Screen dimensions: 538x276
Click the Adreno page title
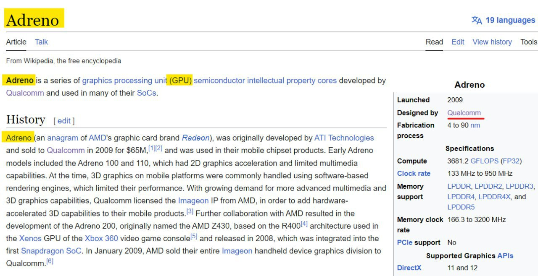pyautogui.click(x=33, y=20)
